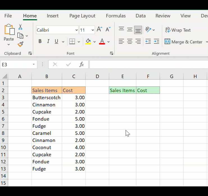Toggle Wrap Text

tap(178, 30)
